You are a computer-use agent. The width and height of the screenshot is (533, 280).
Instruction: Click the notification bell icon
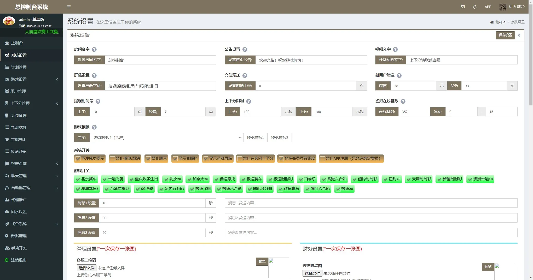click(474, 7)
